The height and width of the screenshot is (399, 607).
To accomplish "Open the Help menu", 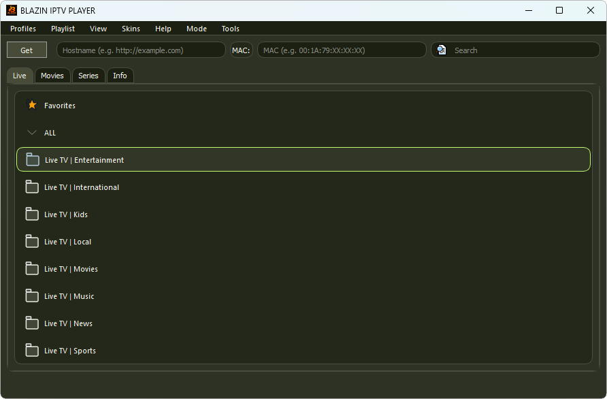I will [x=163, y=29].
